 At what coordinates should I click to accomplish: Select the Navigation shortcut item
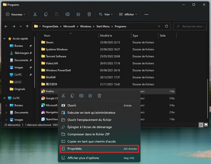coord(49,112)
